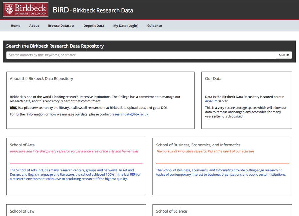
Task: Go to the About page
Action: tap(34, 26)
